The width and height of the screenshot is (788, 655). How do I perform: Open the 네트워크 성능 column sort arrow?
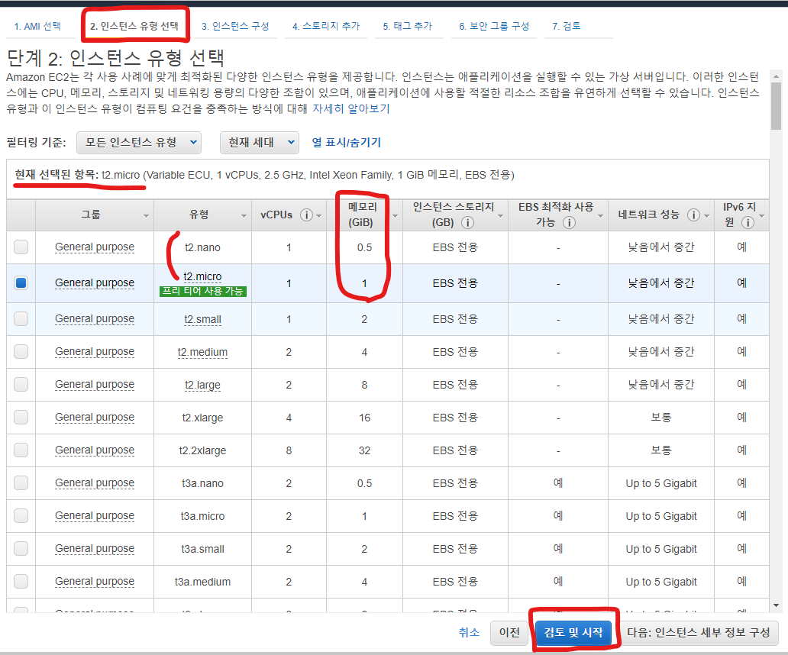pyautogui.click(x=706, y=216)
